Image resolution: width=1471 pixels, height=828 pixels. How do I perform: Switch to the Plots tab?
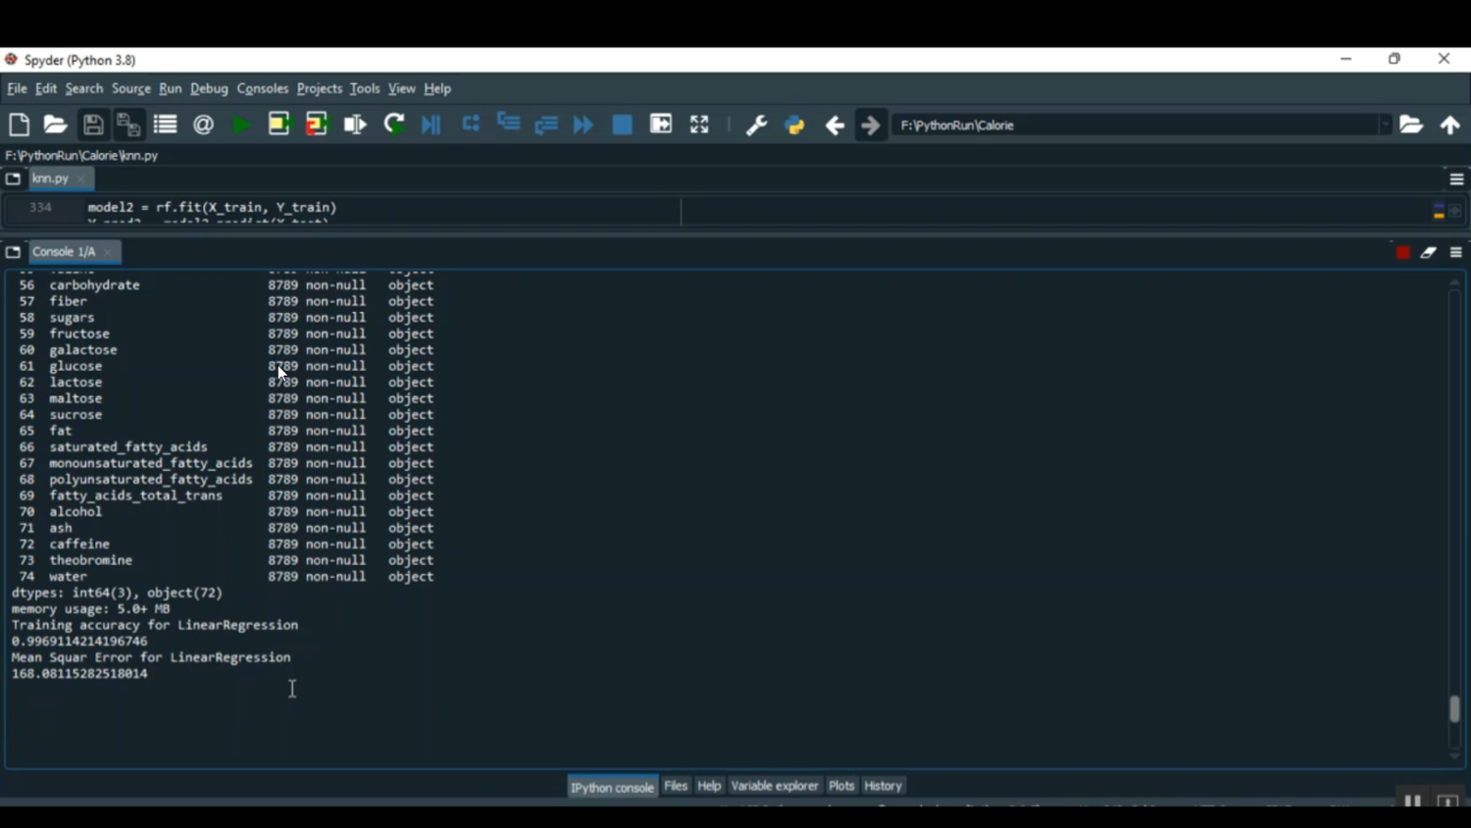pyautogui.click(x=841, y=786)
